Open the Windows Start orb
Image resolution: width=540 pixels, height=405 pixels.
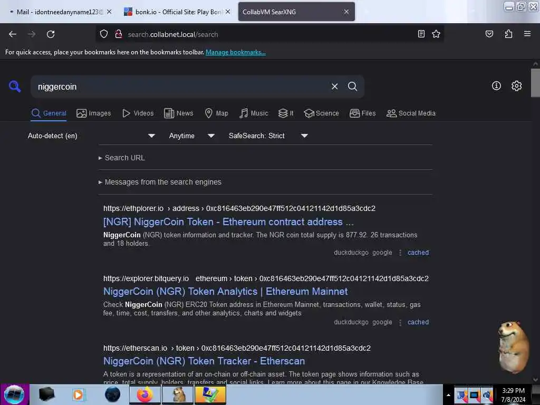(14, 394)
